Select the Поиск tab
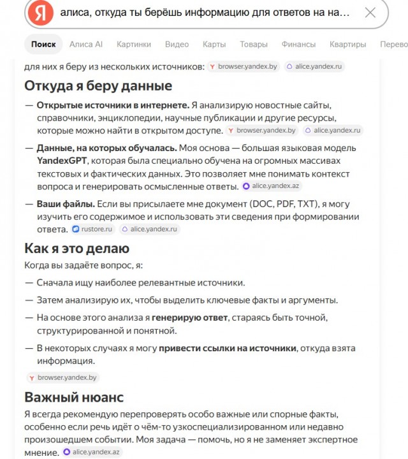The image size is (408, 459). tap(43, 44)
